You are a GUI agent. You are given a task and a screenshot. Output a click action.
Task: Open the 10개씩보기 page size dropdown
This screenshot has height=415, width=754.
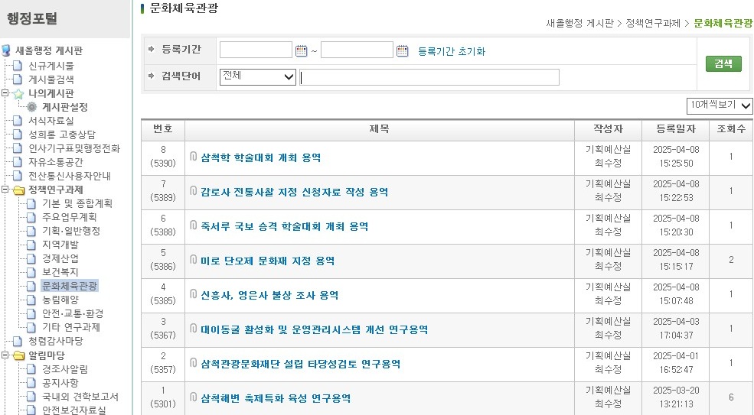tap(720, 105)
